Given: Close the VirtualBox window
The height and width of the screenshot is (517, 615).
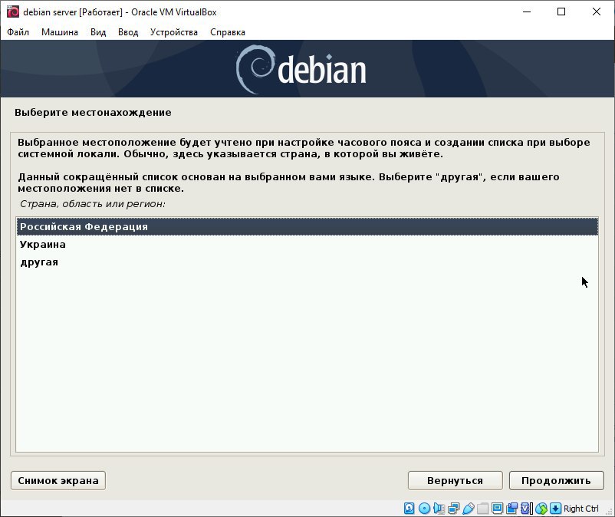Looking at the screenshot, I should [x=596, y=12].
